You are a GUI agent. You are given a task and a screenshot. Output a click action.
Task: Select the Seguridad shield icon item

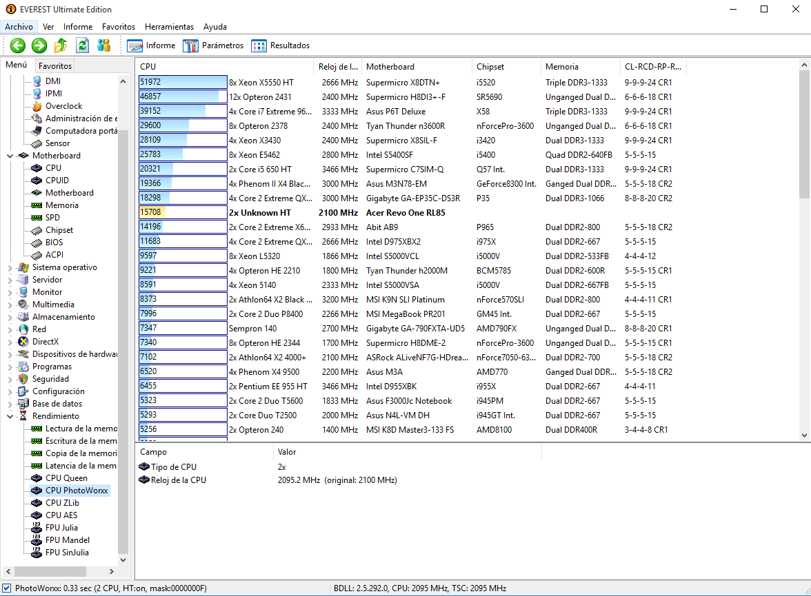click(x=23, y=379)
